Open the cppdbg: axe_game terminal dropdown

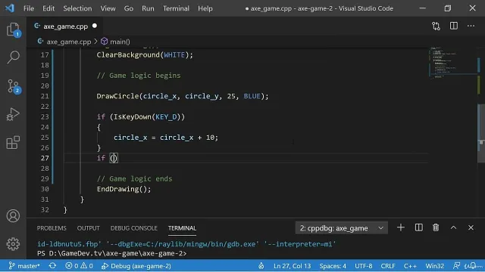coord(342,228)
